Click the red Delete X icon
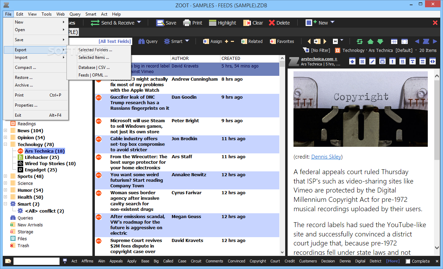This screenshot has width=443, height=269. [272, 23]
